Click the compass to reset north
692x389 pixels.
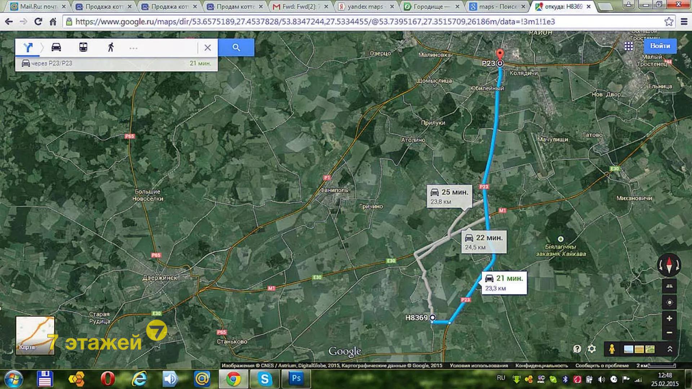pos(669,265)
